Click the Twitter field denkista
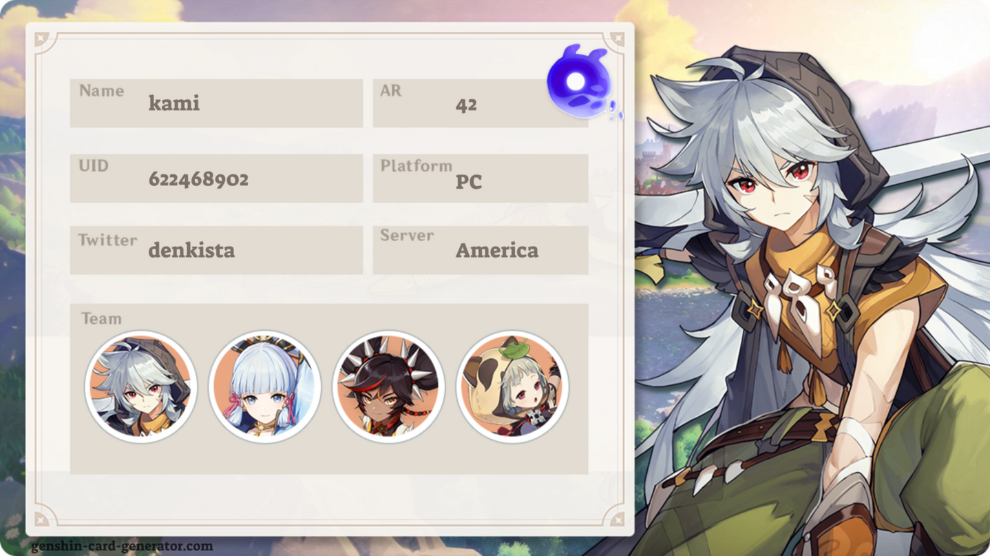This screenshot has height=556, width=990. pyautogui.click(x=216, y=250)
